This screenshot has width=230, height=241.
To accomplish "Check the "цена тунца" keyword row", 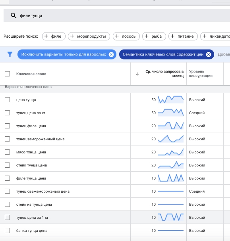I will point(8,99).
